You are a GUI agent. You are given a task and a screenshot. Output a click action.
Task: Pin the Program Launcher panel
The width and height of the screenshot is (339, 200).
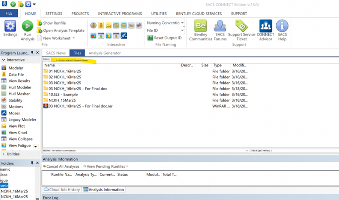tap(32, 53)
